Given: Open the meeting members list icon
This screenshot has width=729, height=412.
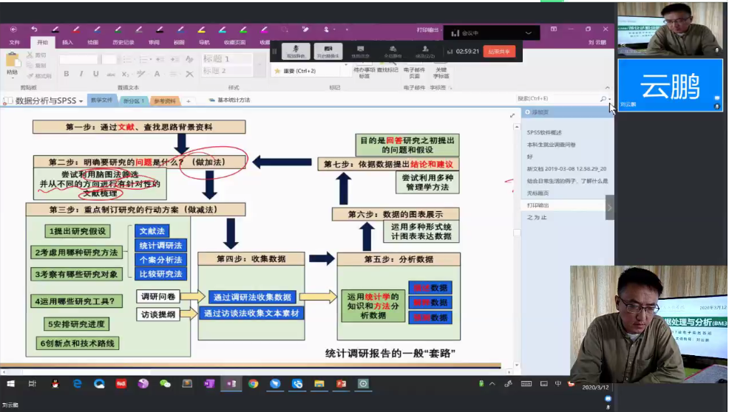Looking at the screenshot, I should click(425, 50).
